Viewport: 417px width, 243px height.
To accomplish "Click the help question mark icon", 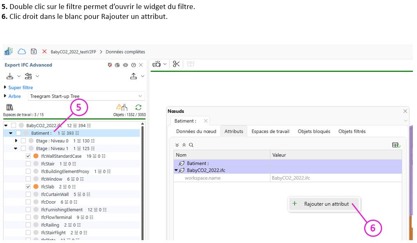I will click(x=133, y=65).
